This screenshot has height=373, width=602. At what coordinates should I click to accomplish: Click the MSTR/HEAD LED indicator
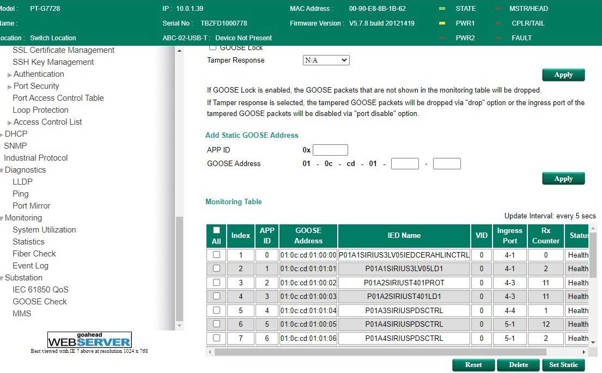[x=498, y=9]
